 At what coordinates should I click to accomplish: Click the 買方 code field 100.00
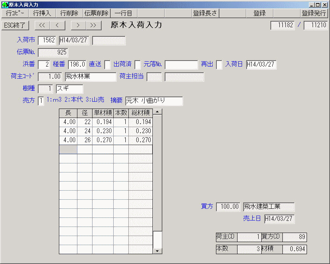[228, 207]
